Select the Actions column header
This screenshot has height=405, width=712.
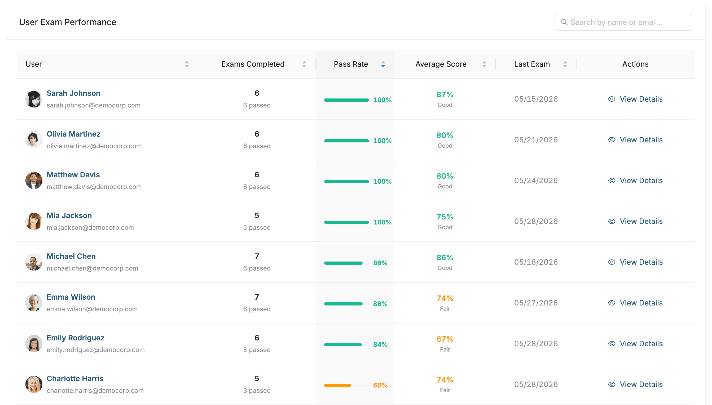(x=635, y=64)
